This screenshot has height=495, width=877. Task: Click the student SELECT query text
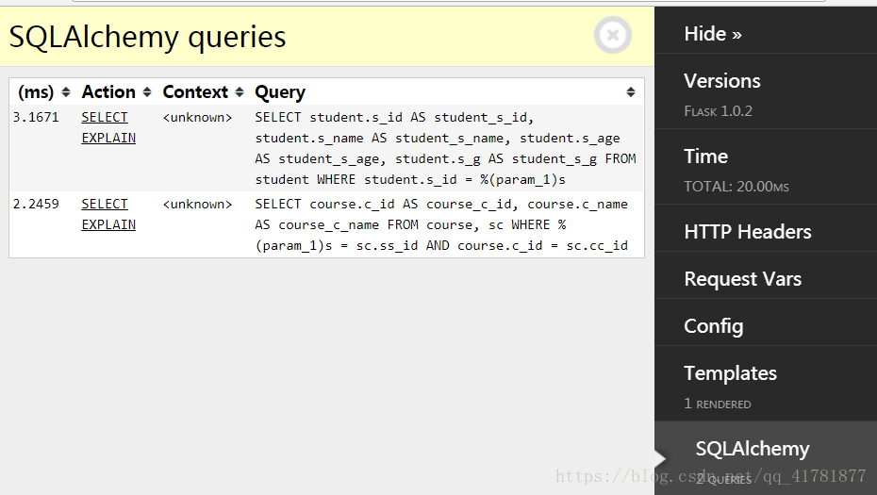(445, 148)
